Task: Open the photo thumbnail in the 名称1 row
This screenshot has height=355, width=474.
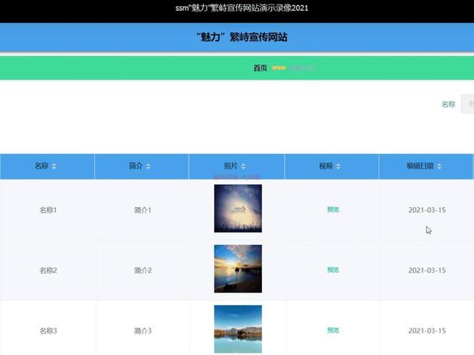Action: pyautogui.click(x=238, y=208)
